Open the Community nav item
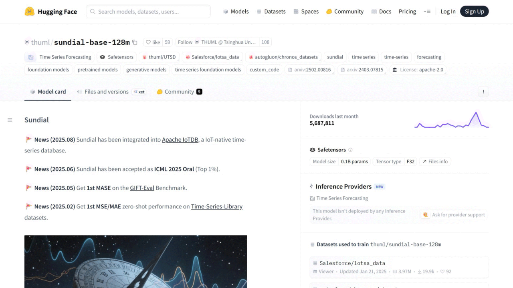The width and height of the screenshot is (513, 288). [345, 12]
